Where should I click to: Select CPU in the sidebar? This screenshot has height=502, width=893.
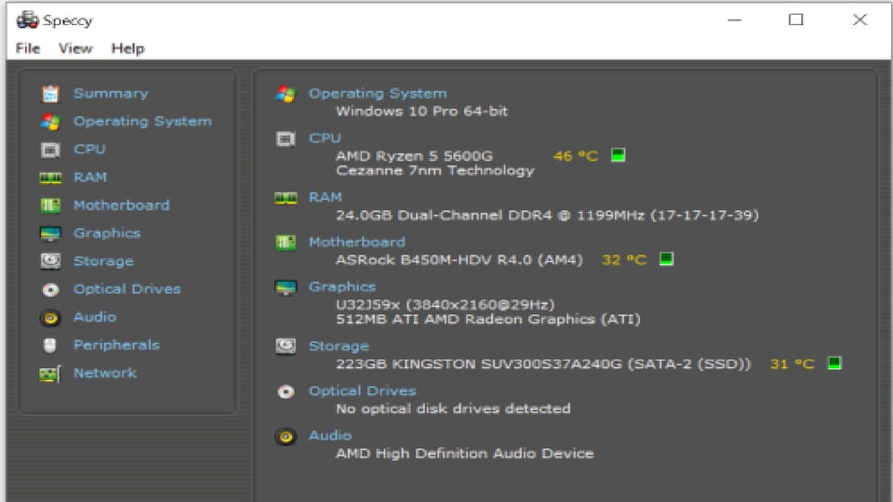click(89, 149)
